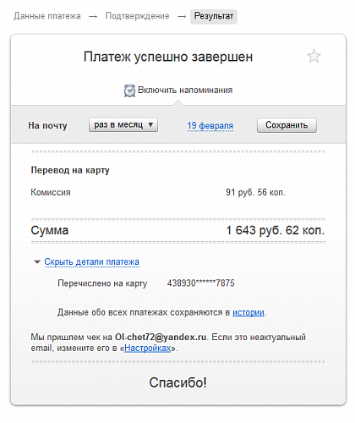Click the masked card number 438930******7875
Viewport: 355px width, 423px height.
pos(200,283)
